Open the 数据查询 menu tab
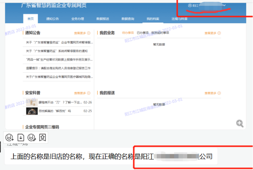The width and height of the screenshot is (253, 170). (x=128, y=19)
